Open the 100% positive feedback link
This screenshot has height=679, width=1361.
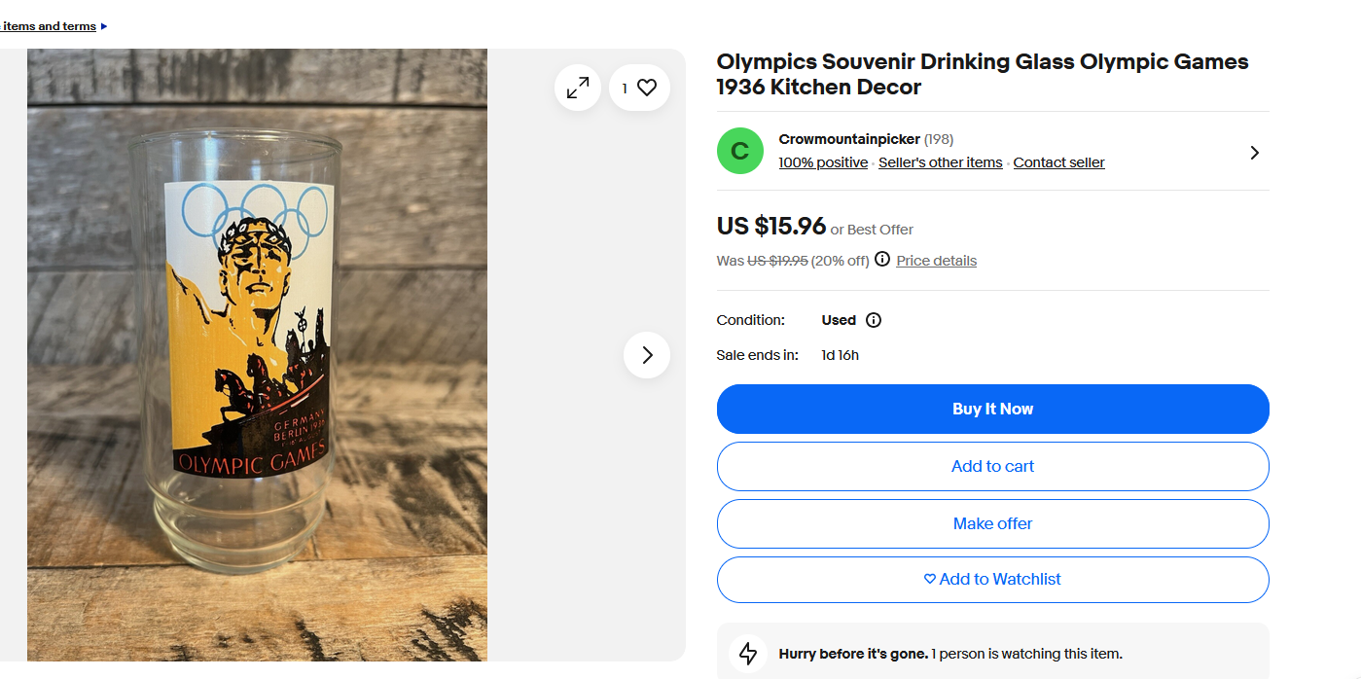pyautogui.click(x=823, y=162)
